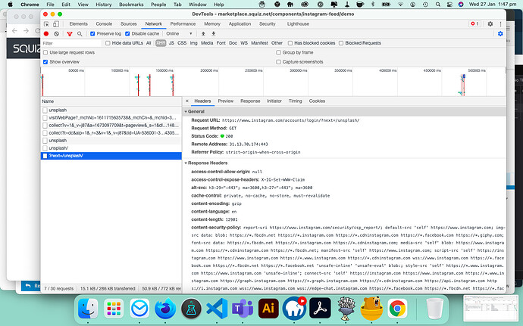Select the visitWebPage request row
The height and width of the screenshot is (326, 523).
(111, 117)
